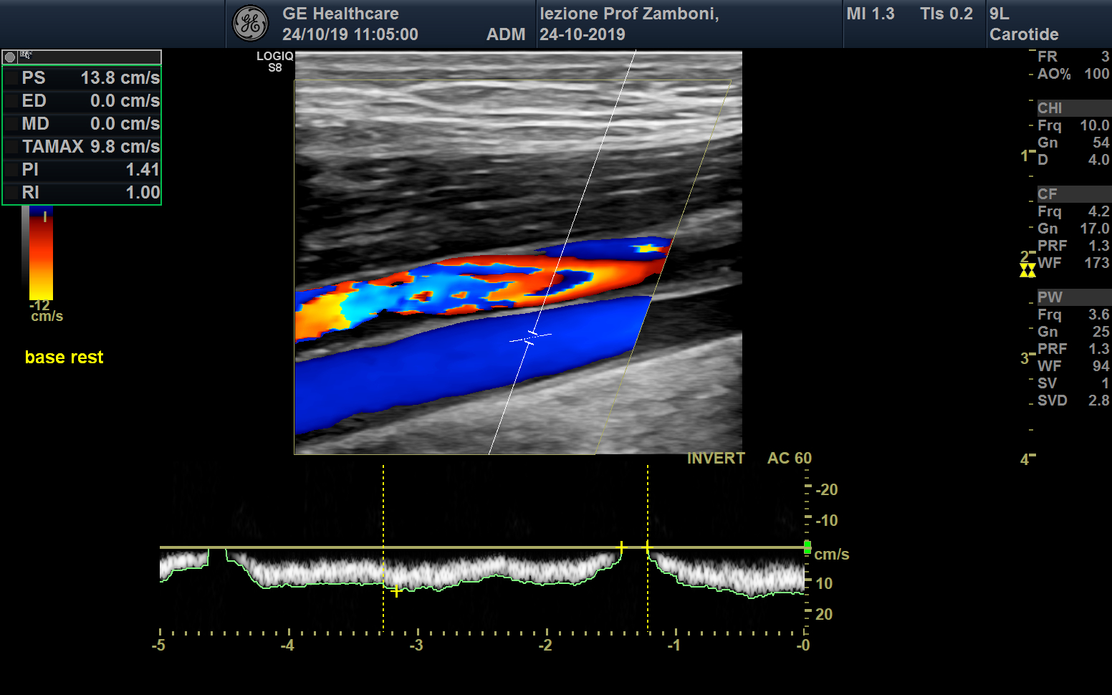
Task: Click the GE Healthcare logo
Action: [250, 24]
